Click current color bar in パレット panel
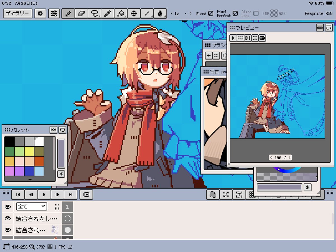336x252 pixels. pos(61,153)
